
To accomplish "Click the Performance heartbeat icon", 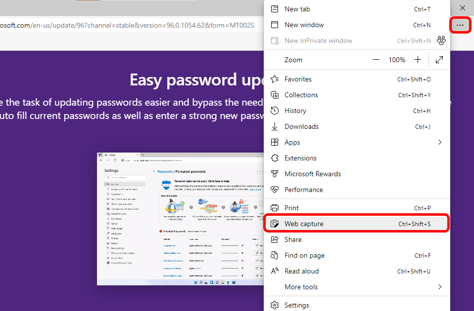I will [x=275, y=190].
